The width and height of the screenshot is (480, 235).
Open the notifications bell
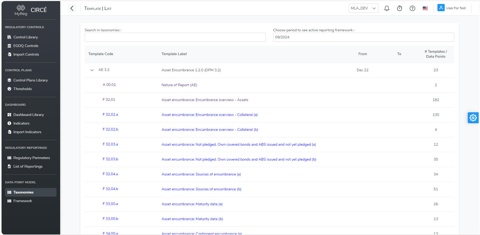tap(387, 8)
